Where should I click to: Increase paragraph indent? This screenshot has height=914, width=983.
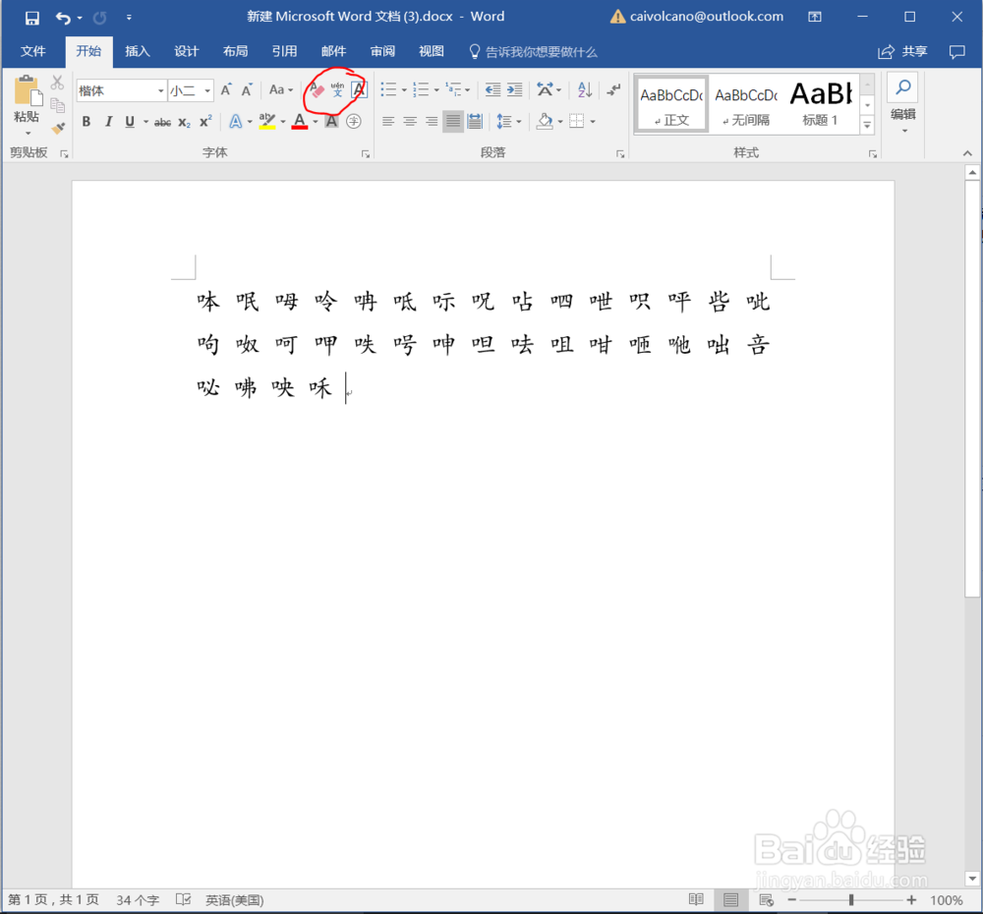coord(515,90)
